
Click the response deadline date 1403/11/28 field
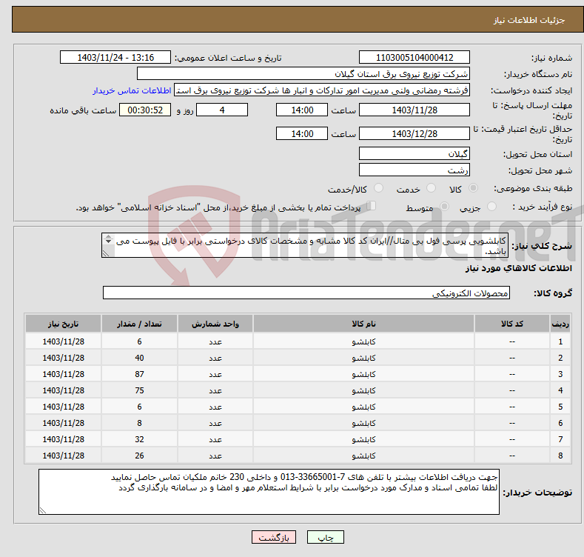point(414,110)
